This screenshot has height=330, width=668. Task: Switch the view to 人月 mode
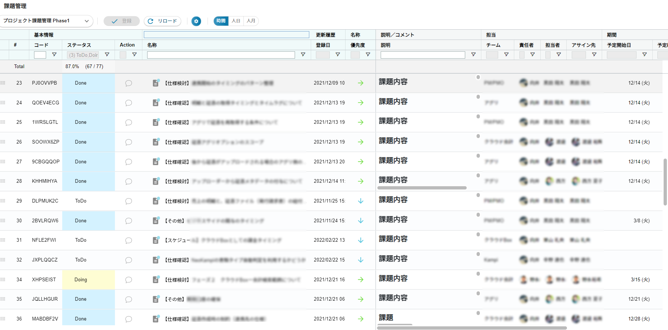click(x=251, y=21)
